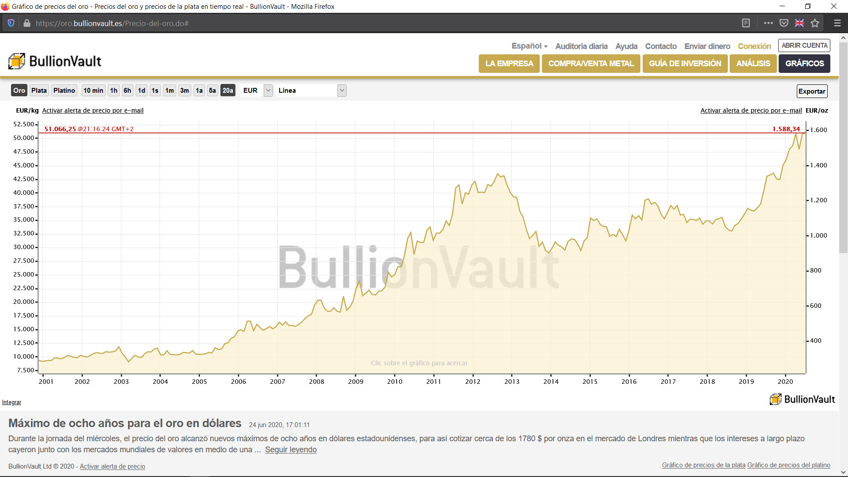Open GRÁFICOS menu
The height and width of the screenshot is (477, 848).
(804, 64)
